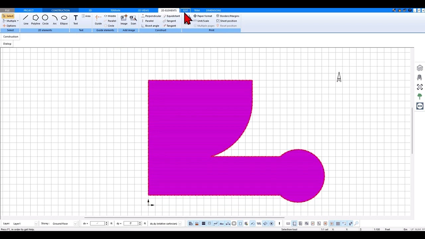Add an Image to the plan

pyautogui.click(x=124, y=20)
